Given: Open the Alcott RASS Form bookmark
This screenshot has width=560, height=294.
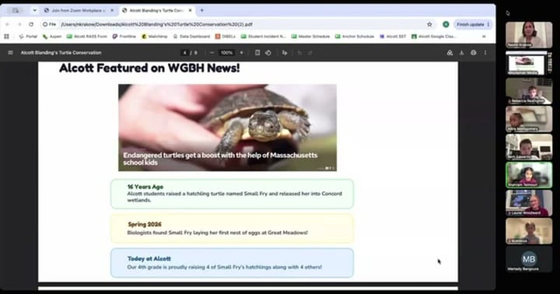Looking at the screenshot, I should [x=87, y=37].
